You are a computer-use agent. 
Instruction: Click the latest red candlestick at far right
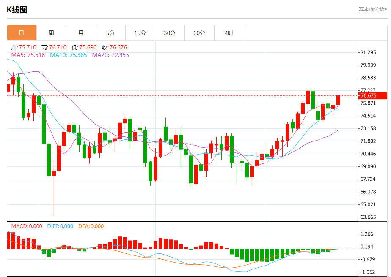[339, 100]
